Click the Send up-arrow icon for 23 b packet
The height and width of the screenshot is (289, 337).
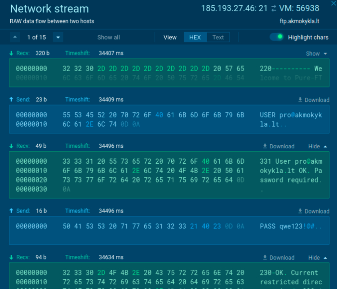[11, 100]
